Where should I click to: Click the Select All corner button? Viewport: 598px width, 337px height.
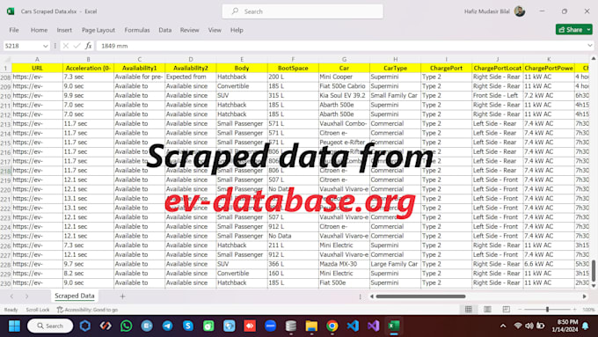[6, 59]
